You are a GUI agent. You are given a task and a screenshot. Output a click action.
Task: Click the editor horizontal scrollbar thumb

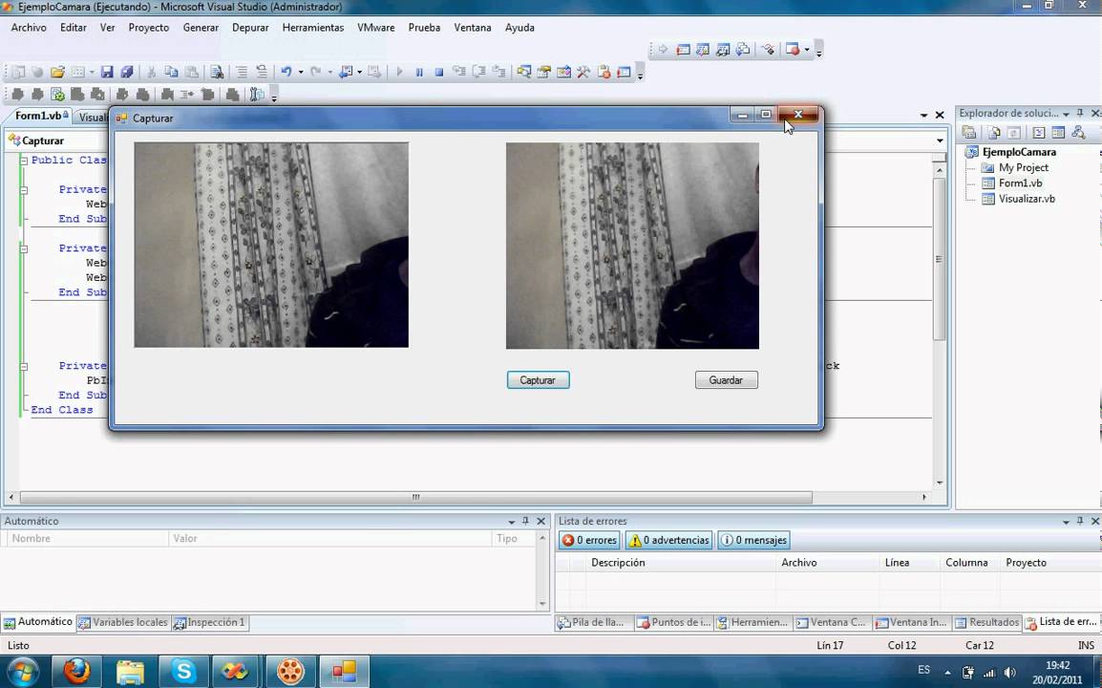pos(416,497)
